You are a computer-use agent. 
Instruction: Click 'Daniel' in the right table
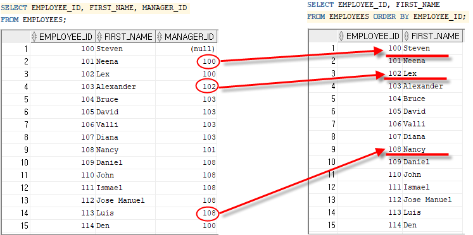(x=417, y=162)
